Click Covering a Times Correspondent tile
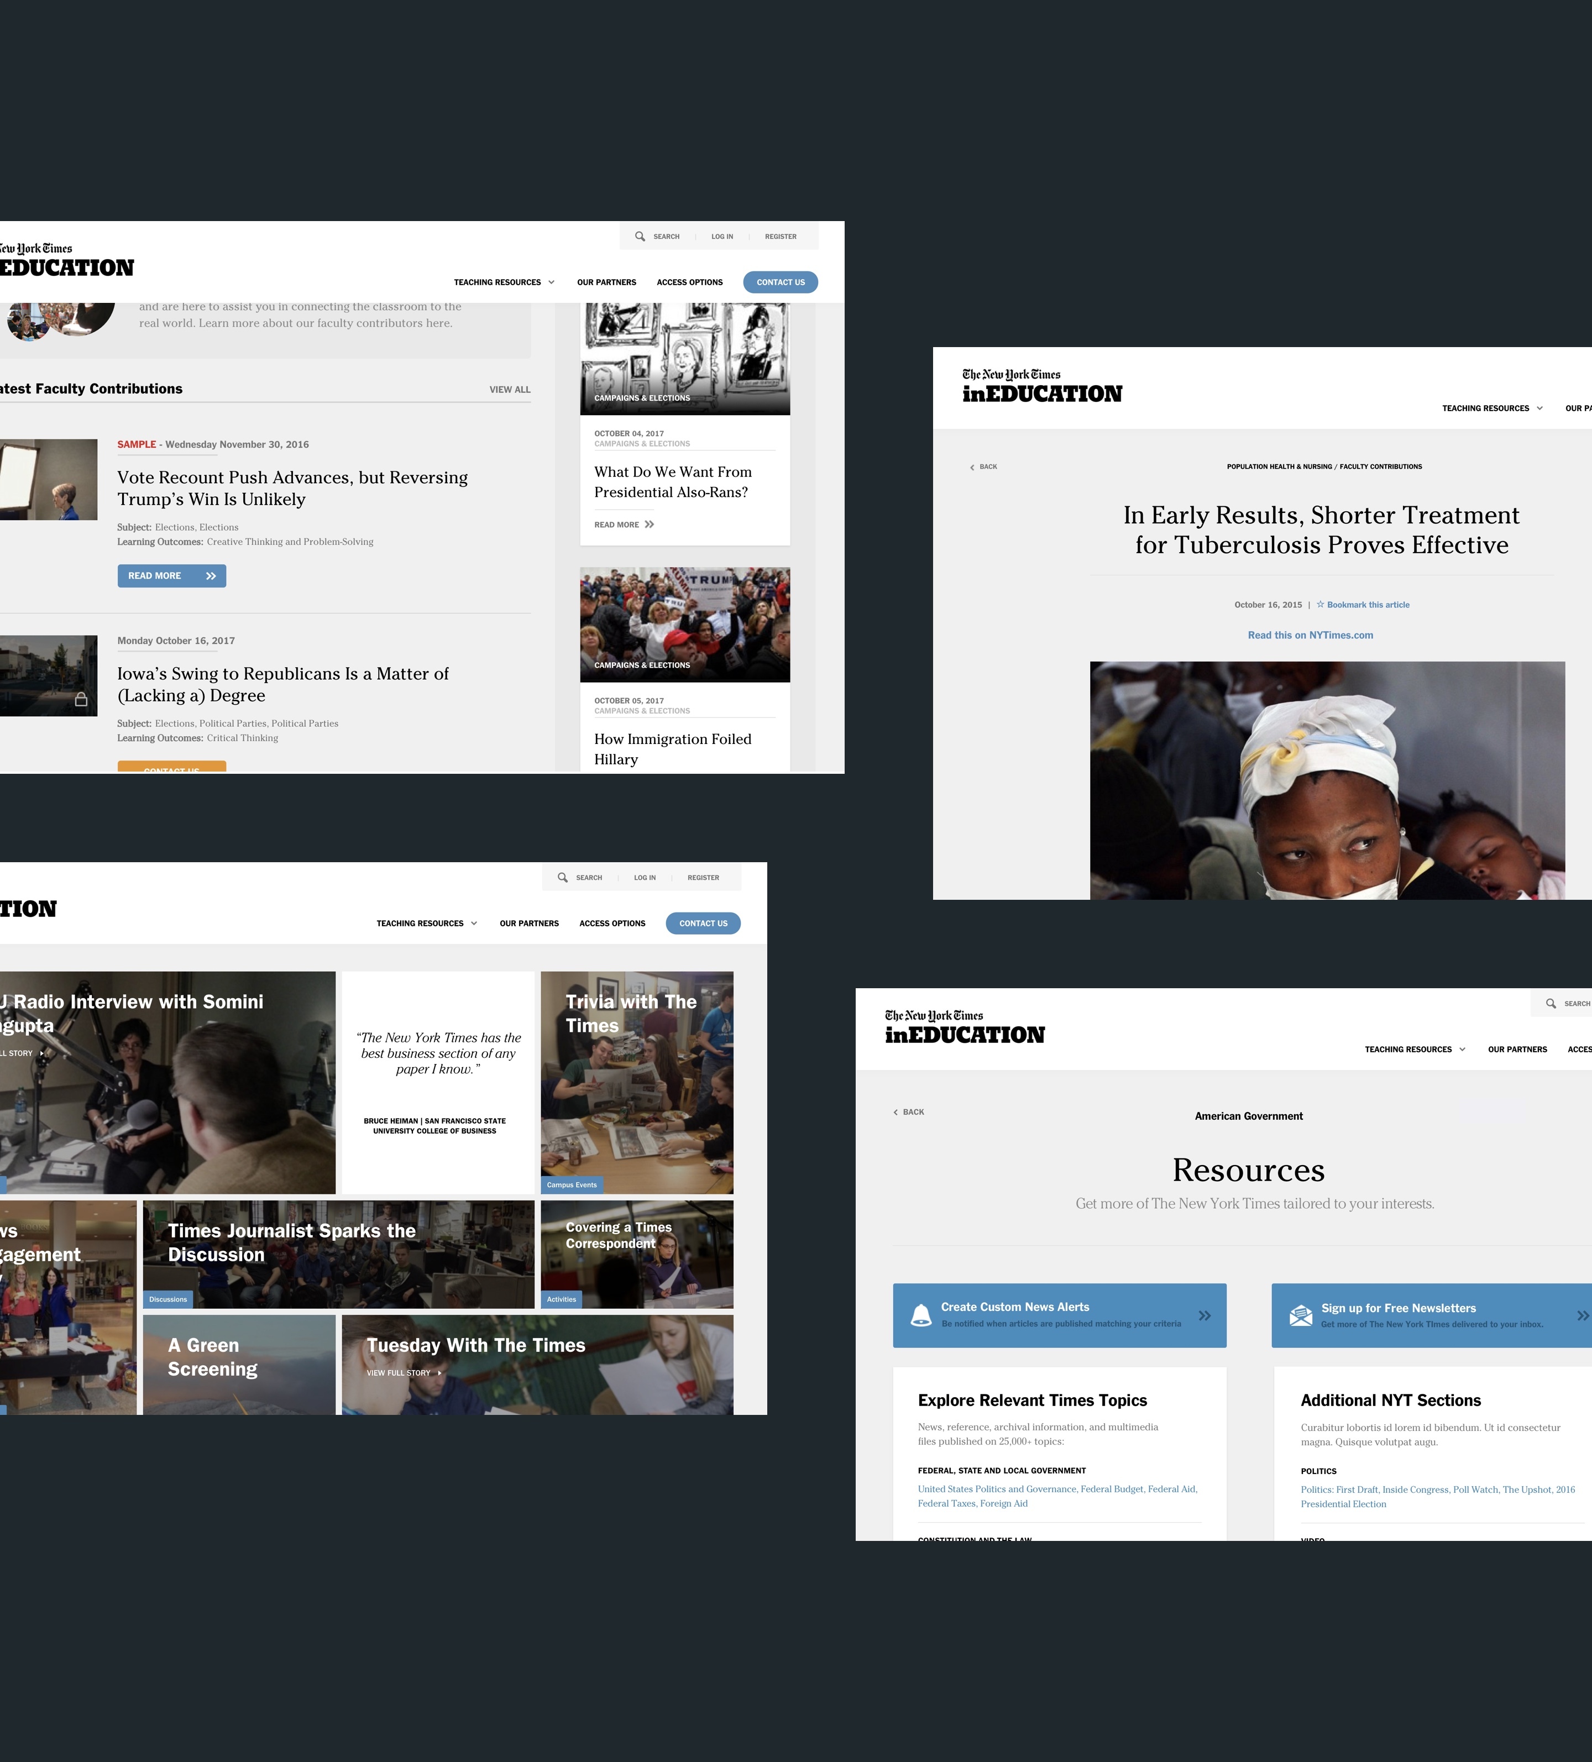The width and height of the screenshot is (1592, 1762). [x=636, y=1254]
